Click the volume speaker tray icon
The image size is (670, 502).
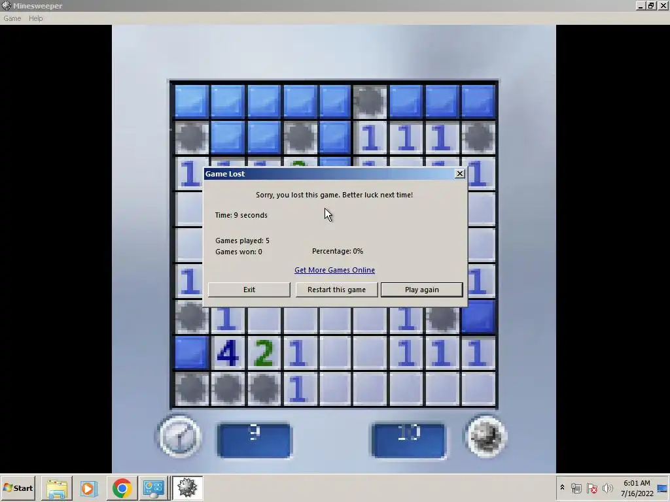click(x=607, y=488)
